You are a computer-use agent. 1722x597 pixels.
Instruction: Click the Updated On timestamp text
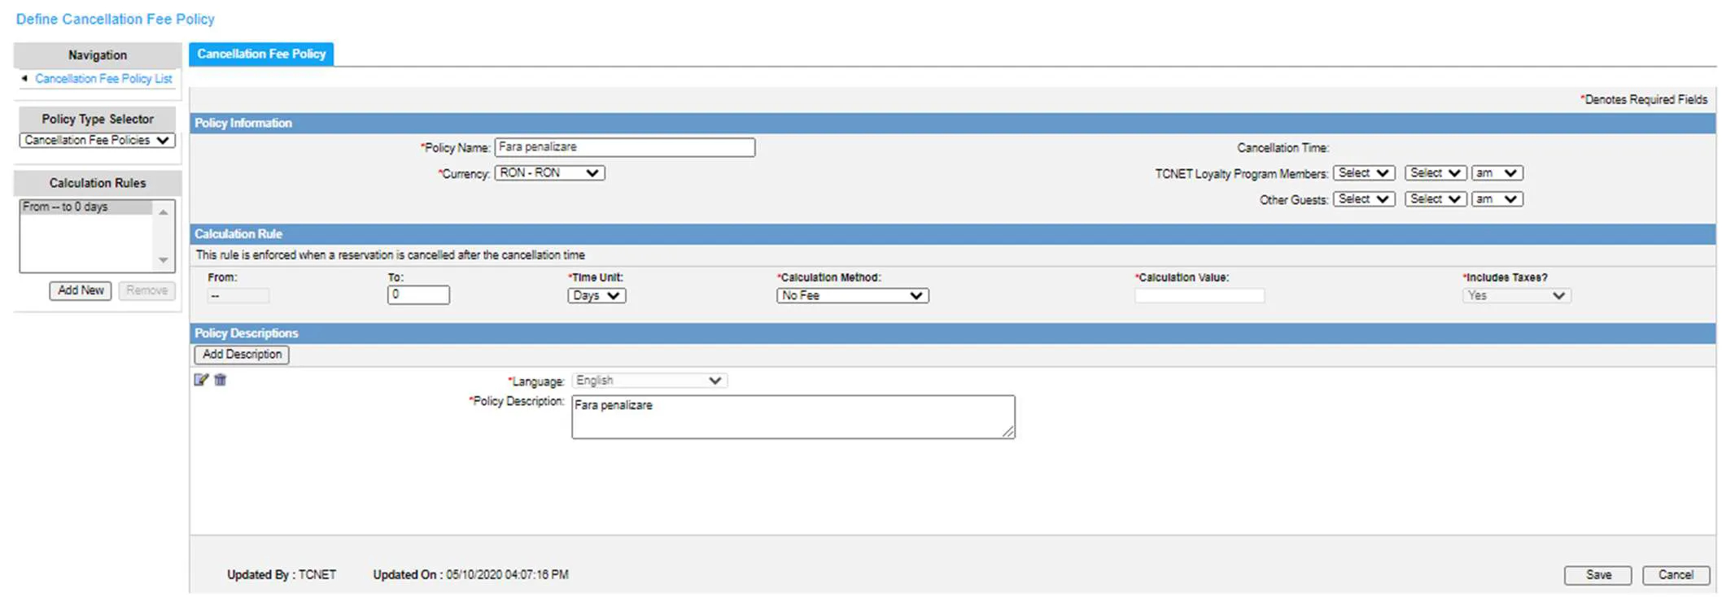(470, 575)
